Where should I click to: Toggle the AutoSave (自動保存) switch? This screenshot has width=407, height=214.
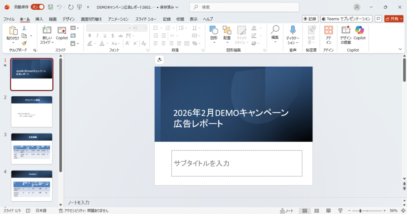click(37, 7)
